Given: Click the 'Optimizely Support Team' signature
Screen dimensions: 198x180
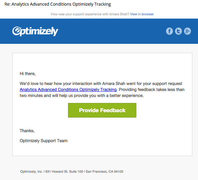Looking at the screenshot, I should 44,140.
